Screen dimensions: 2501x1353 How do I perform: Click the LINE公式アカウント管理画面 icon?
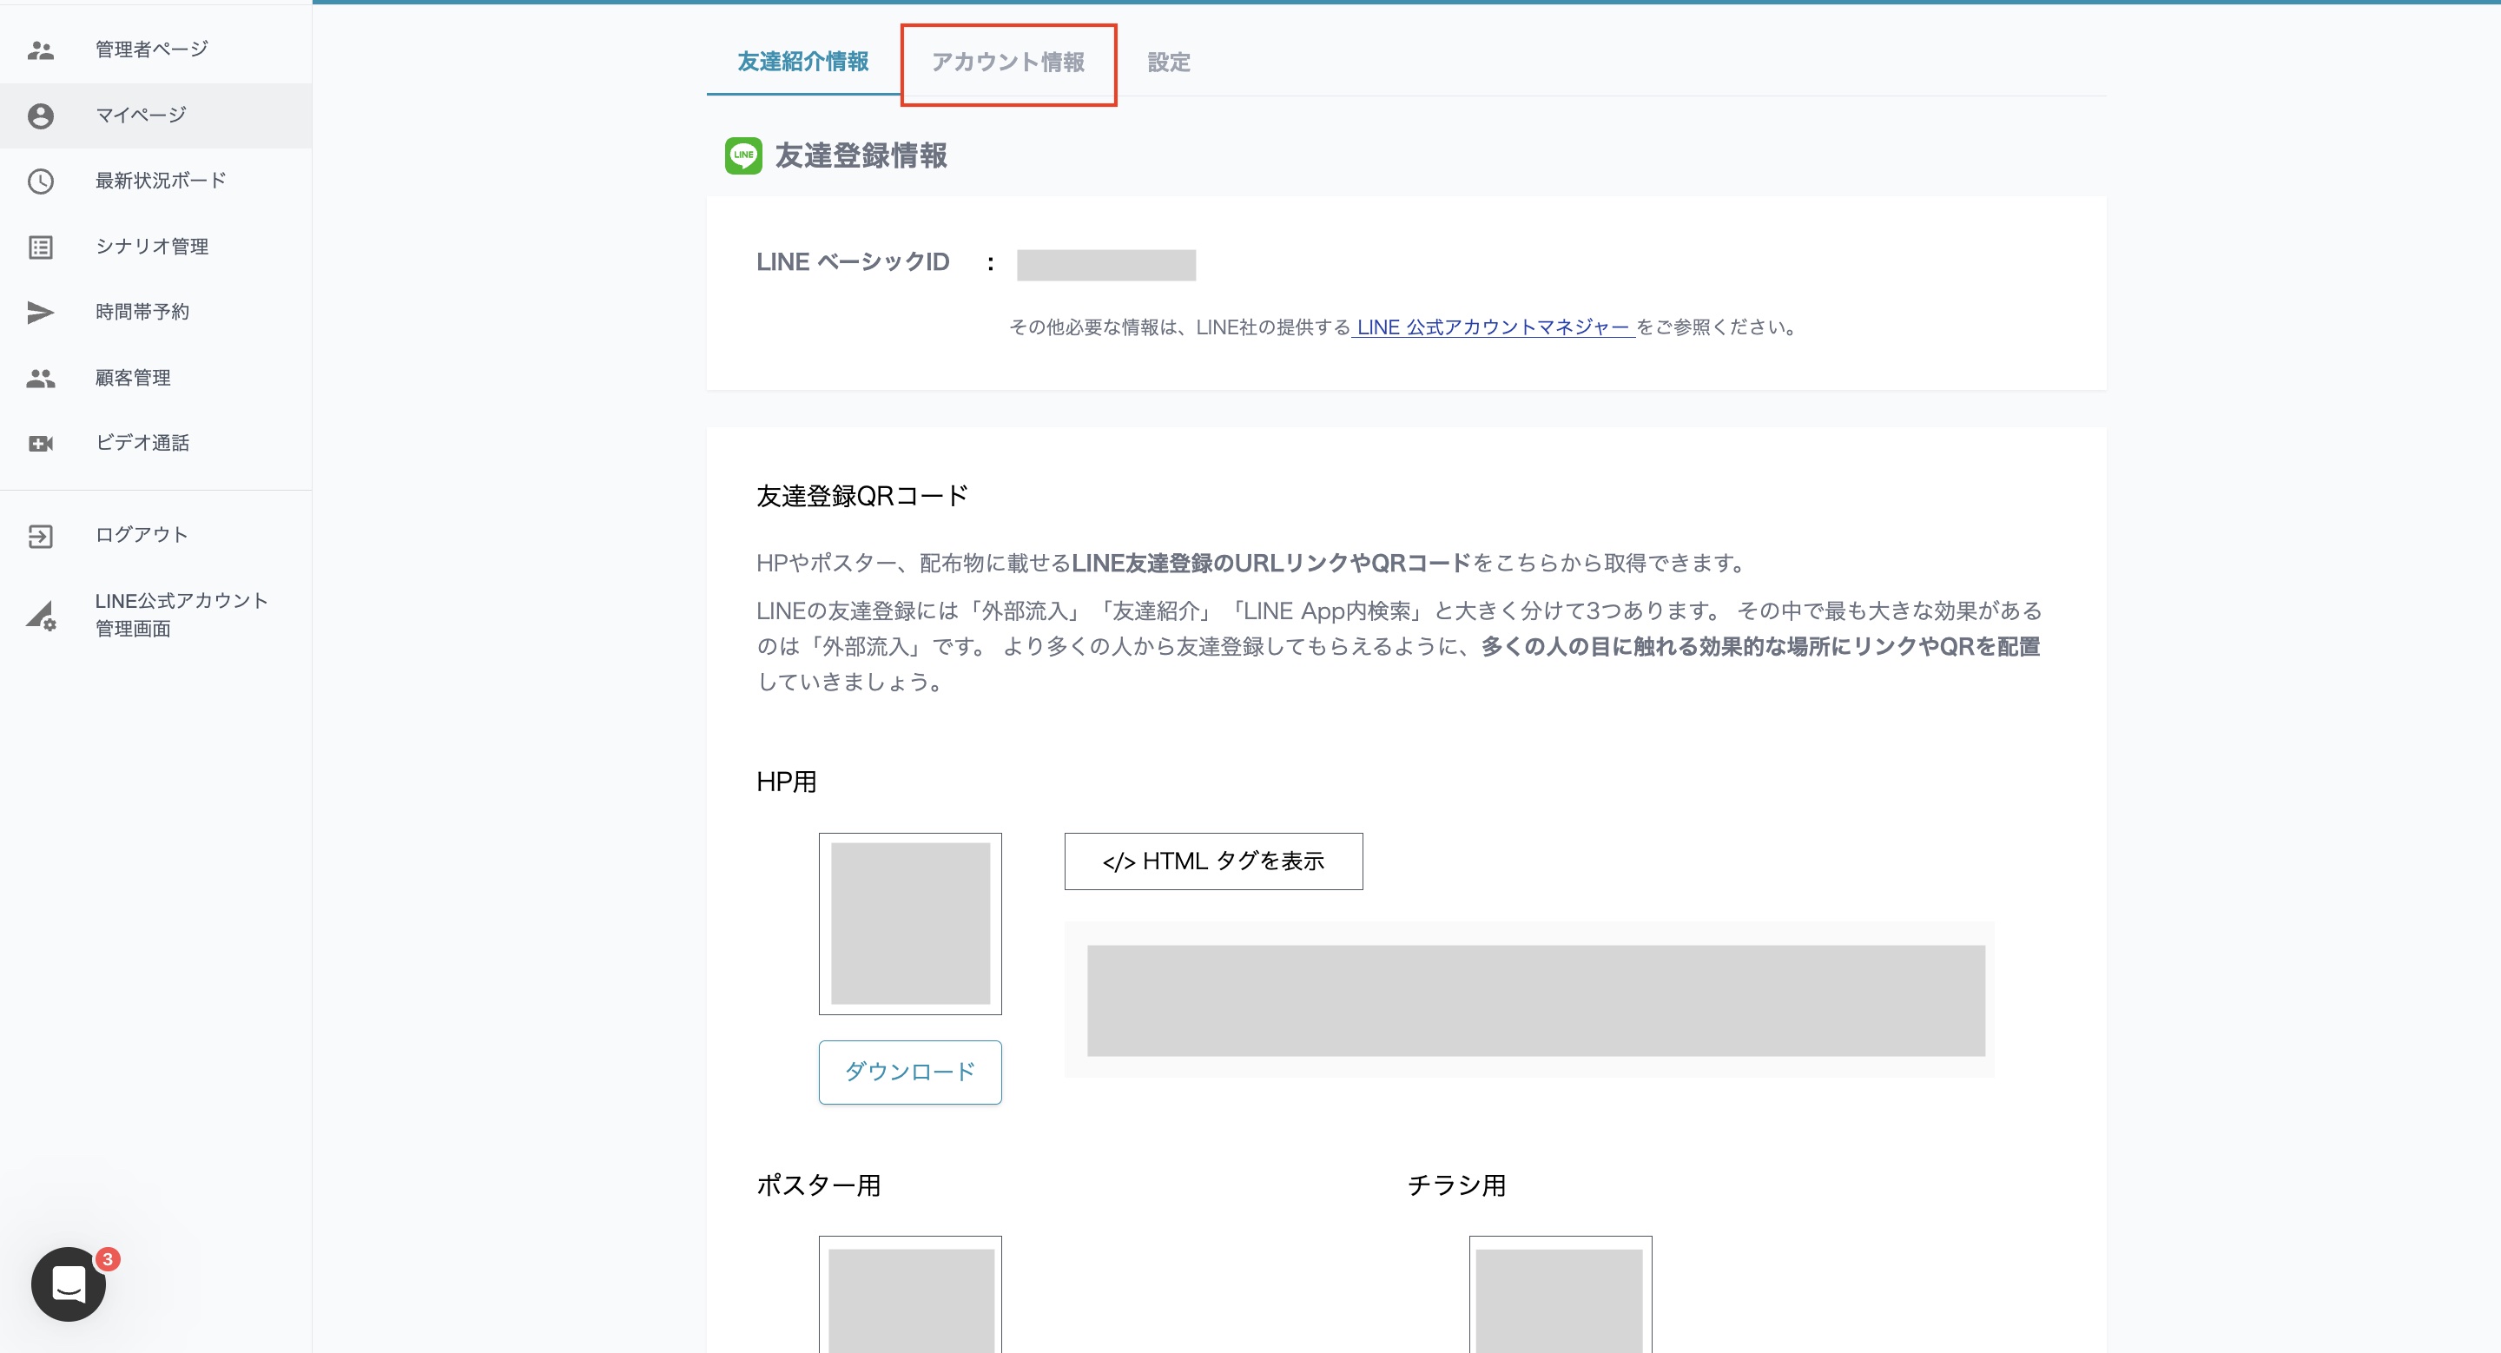pos(41,616)
